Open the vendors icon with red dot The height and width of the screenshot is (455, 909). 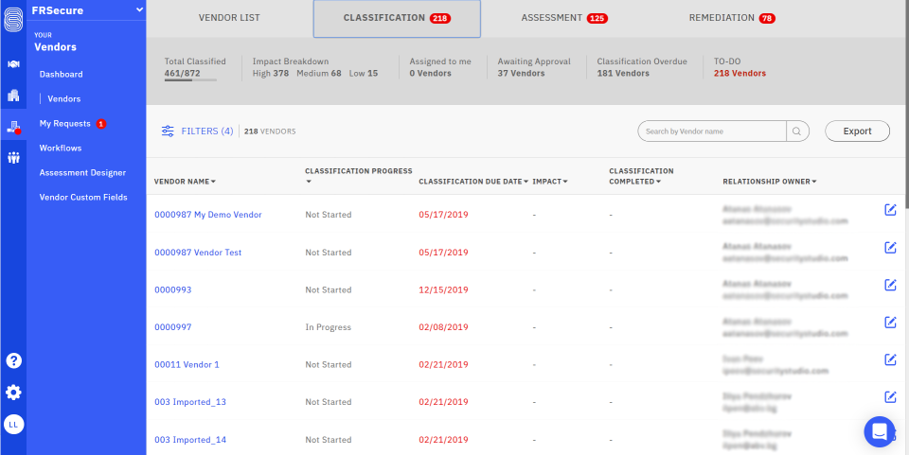point(13,128)
